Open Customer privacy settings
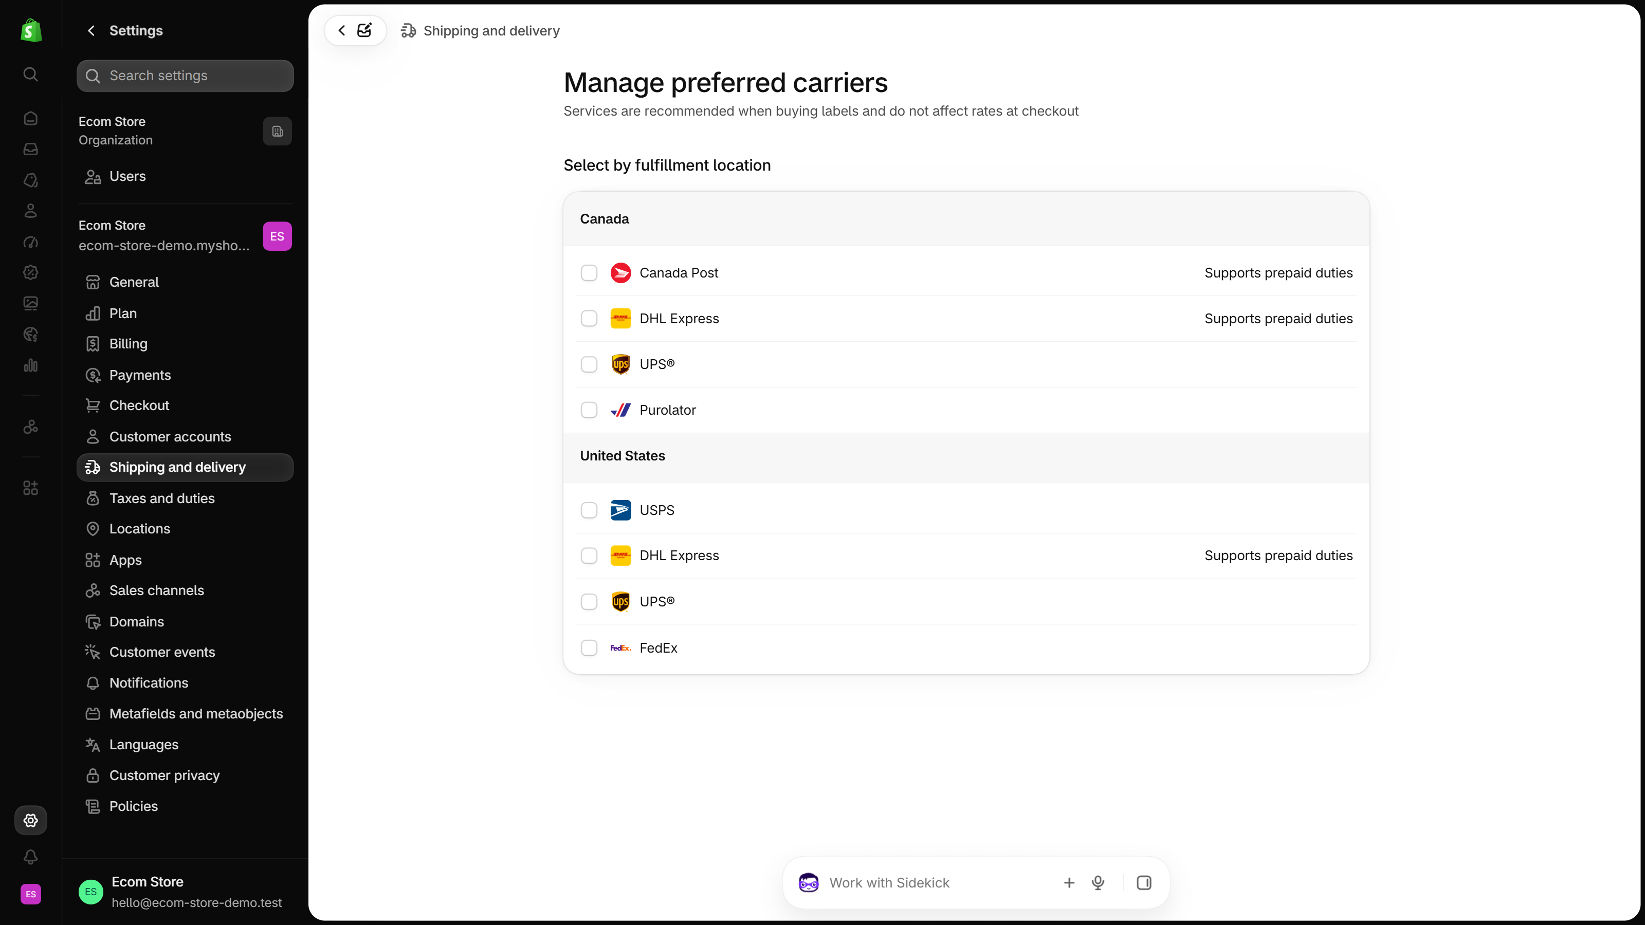1645x925 pixels. pyautogui.click(x=185, y=775)
